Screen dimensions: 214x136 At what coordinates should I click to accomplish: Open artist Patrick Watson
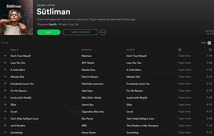point(90,77)
